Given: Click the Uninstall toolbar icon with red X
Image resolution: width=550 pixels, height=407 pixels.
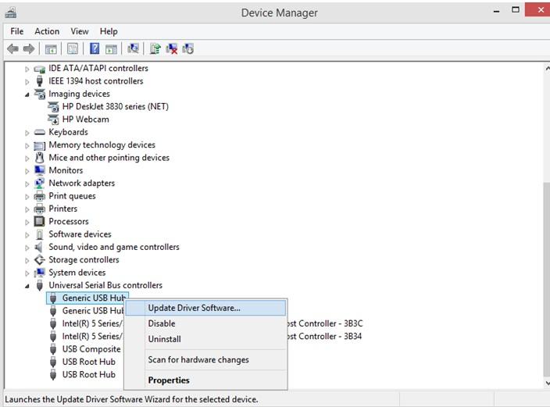Looking at the screenshot, I should pos(172,48).
